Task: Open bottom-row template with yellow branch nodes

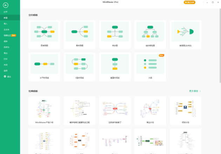Action: click(x=45, y=141)
